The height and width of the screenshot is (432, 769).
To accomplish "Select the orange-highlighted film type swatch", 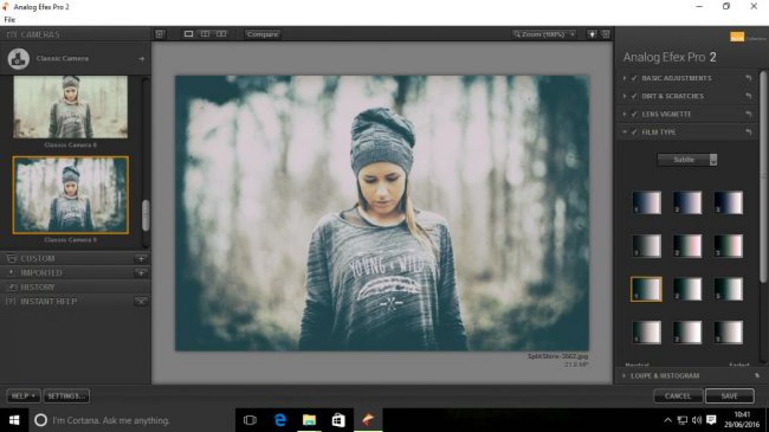I will [x=646, y=288].
